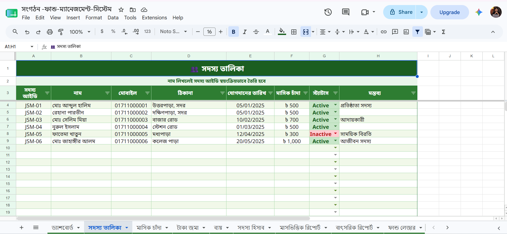Click the Name box showing A1:H1
507x234 pixels.
click(16, 47)
